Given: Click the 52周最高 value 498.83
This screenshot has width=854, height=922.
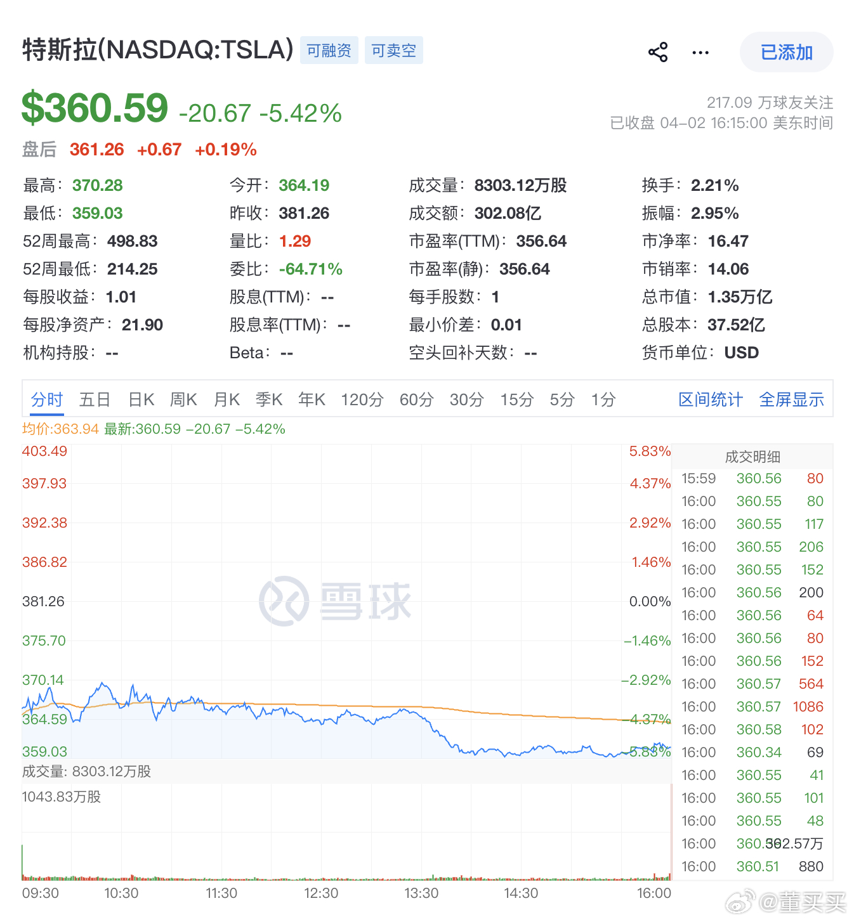Looking at the screenshot, I should (132, 241).
